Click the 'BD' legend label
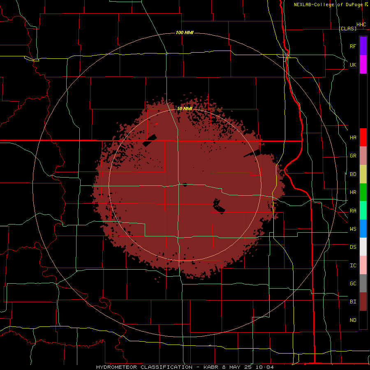Image resolution: width=370 pixels, height=370 pixels. (x=353, y=174)
